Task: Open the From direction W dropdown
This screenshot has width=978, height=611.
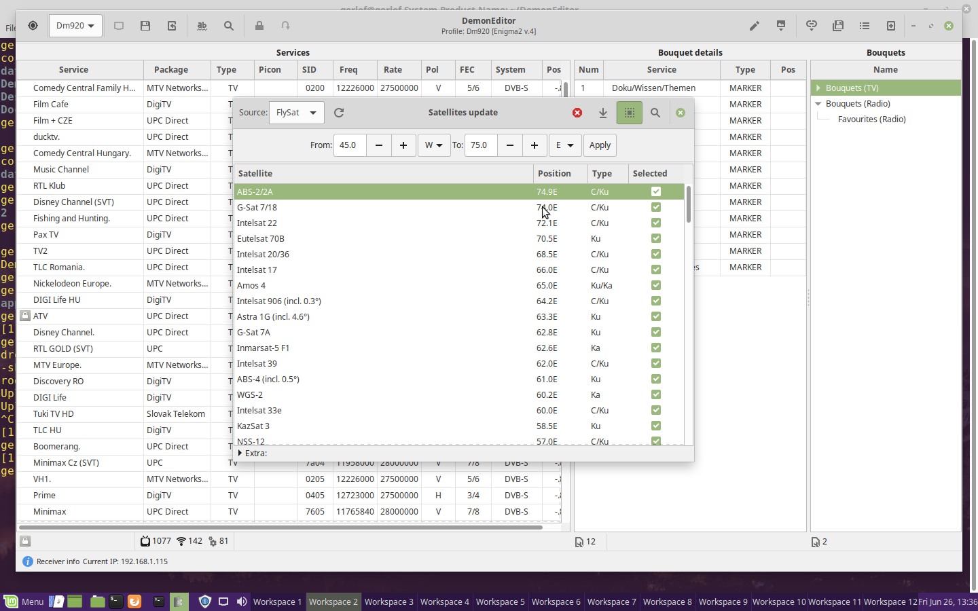Action: tap(434, 145)
